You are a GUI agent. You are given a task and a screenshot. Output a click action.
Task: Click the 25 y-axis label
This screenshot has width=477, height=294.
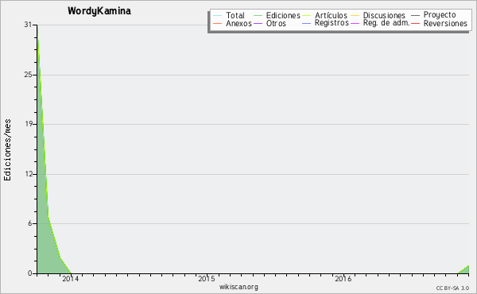pyautogui.click(x=28, y=75)
